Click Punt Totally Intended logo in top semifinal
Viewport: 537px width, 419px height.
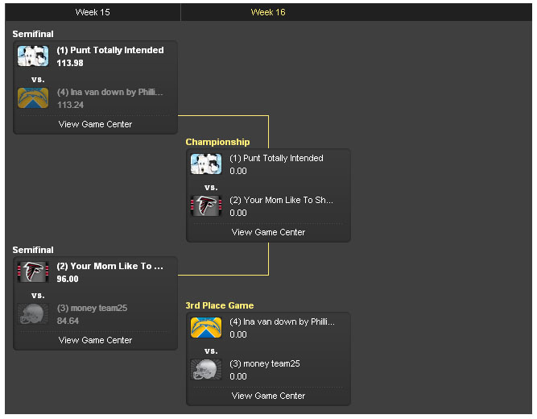[33, 56]
